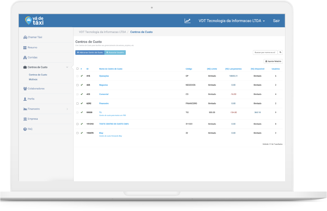Viewport: 327px width, 211px height.
Task: Toggle the select-all header checkbox
Action: point(77,69)
